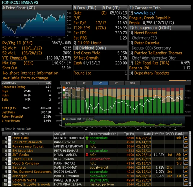Viewport: 193px width, 187px height.
Task: Select the checkbox beside Wood & Company
Action: [9, 163]
